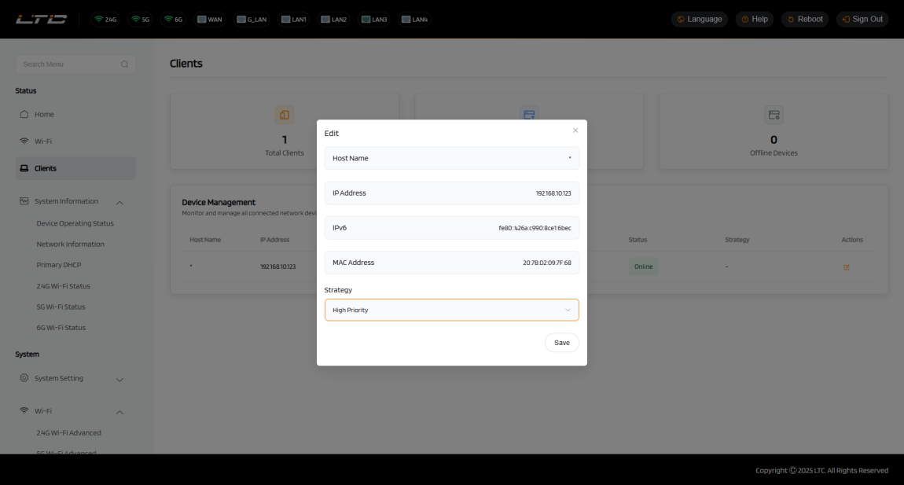The image size is (904, 485).
Task: Open the Home menu item
Action: pyautogui.click(x=44, y=115)
